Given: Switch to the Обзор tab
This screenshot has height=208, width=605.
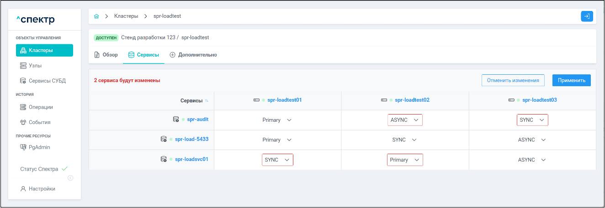Looking at the screenshot, I should 106,55.
